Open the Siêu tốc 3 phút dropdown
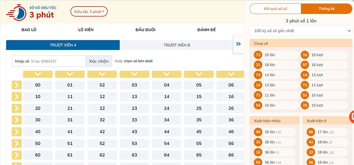 click(x=89, y=12)
